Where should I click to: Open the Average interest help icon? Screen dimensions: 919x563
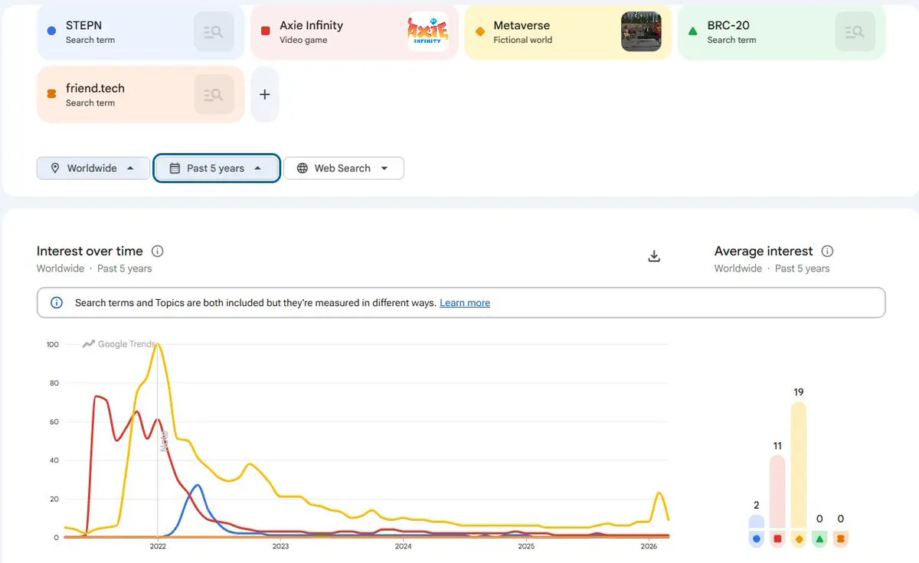(x=827, y=251)
